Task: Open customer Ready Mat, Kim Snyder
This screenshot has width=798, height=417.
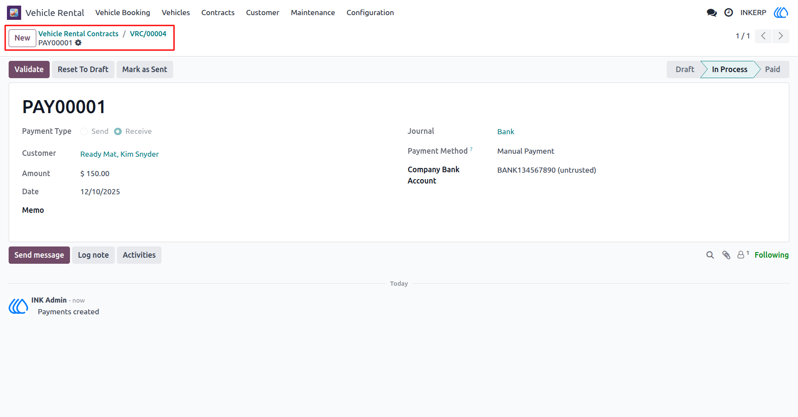Action: pyautogui.click(x=120, y=154)
